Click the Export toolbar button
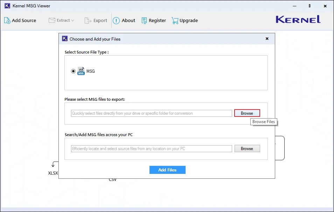334x212 pixels. click(x=96, y=20)
